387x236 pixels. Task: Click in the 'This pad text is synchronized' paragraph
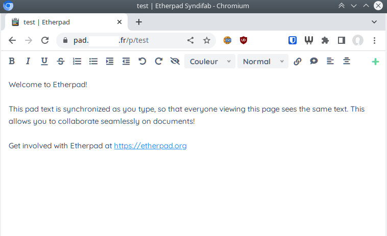(x=186, y=115)
